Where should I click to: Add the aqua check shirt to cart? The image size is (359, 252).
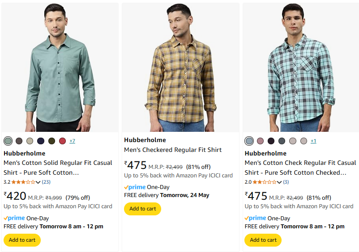(263, 240)
